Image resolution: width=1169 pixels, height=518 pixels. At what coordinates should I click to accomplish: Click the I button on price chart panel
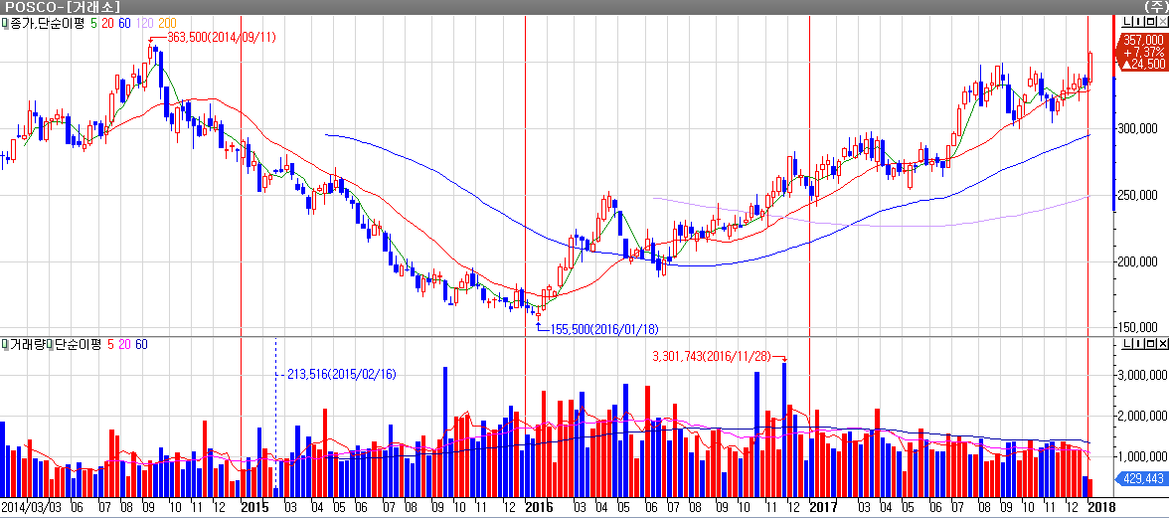pos(1136,23)
